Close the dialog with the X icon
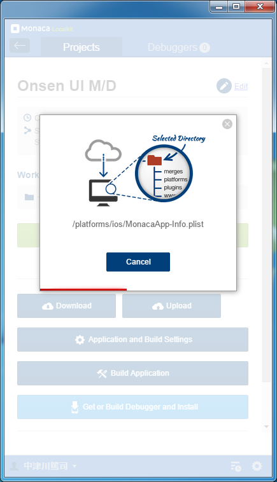 coord(227,124)
